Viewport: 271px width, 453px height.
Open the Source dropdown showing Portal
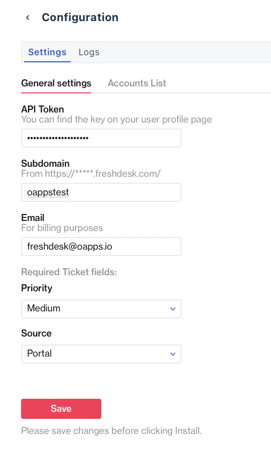(101, 354)
